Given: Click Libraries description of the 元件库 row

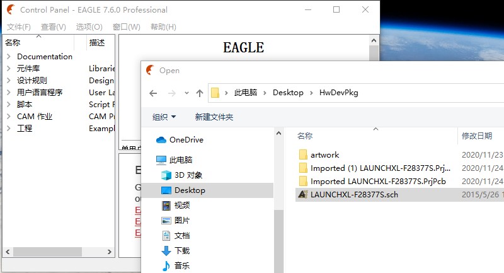Looking at the screenshot, I should (x=101, y=69).
